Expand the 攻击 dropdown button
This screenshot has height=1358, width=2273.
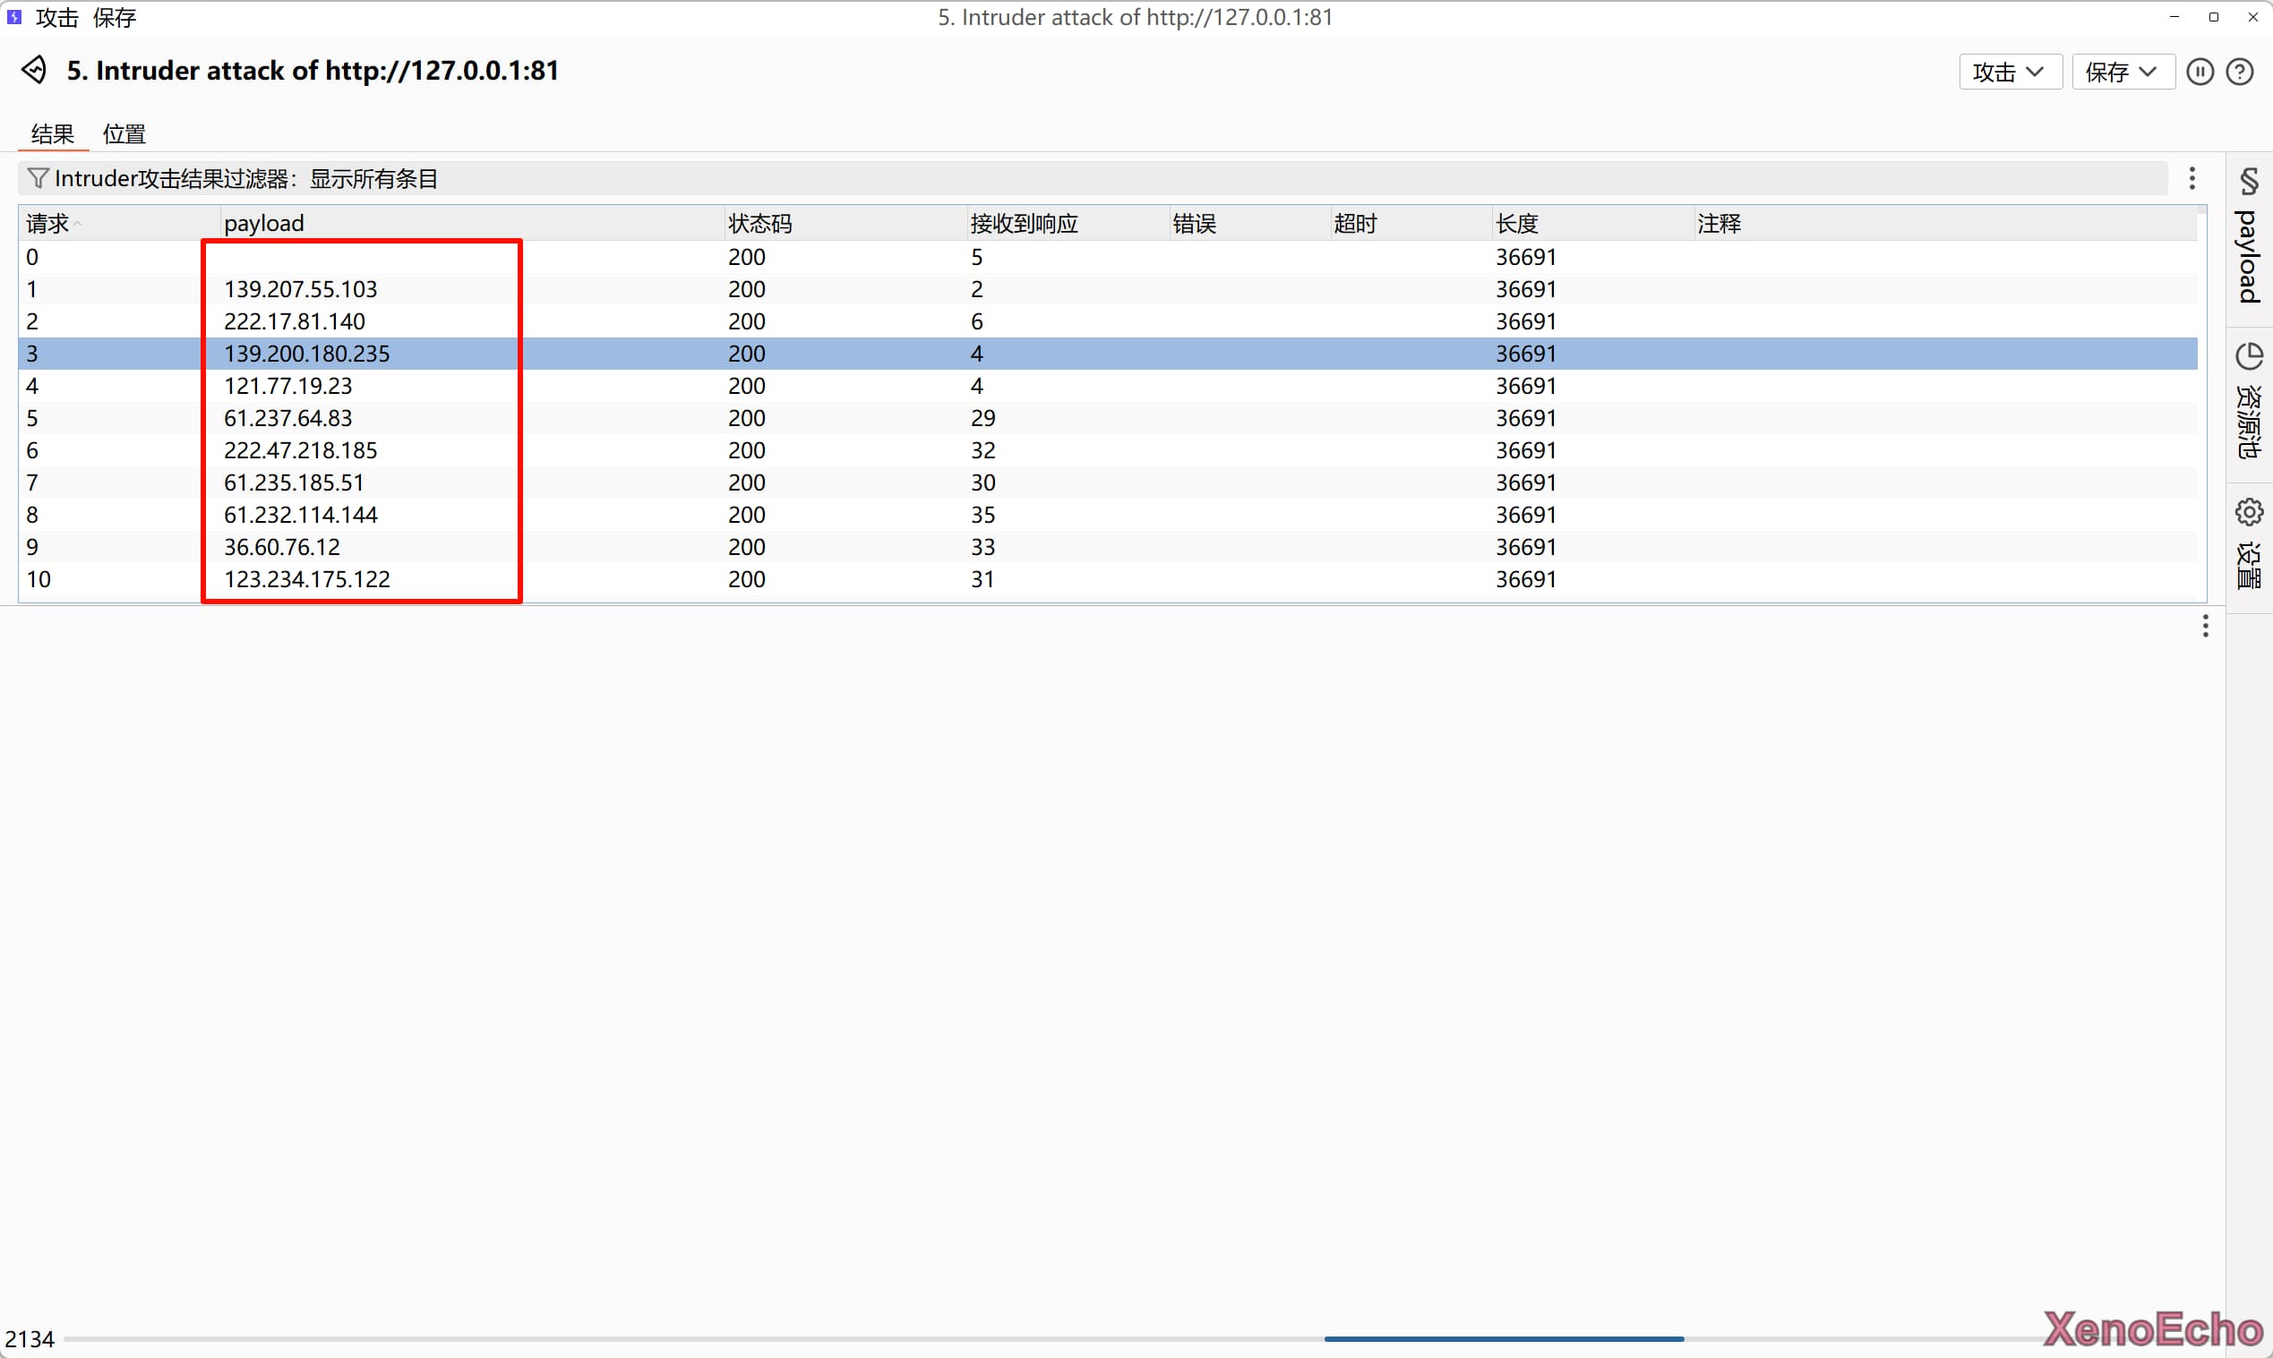point(2010,73)
